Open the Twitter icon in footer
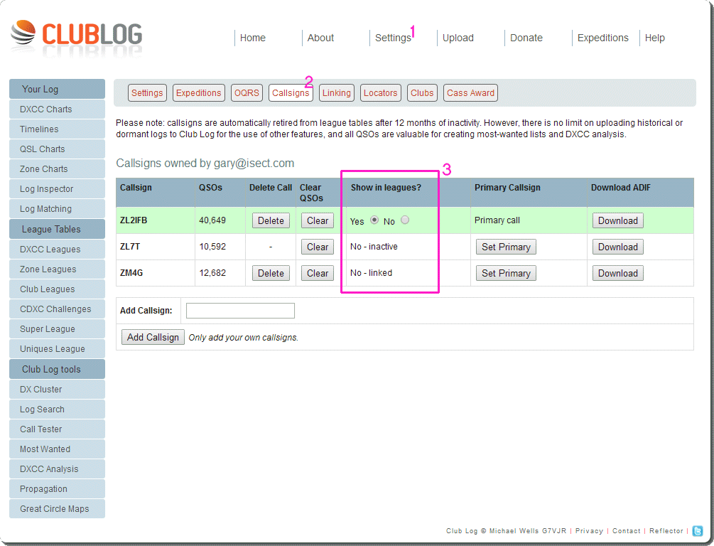This screenshot has height=546, width=714. coord(698,531)
